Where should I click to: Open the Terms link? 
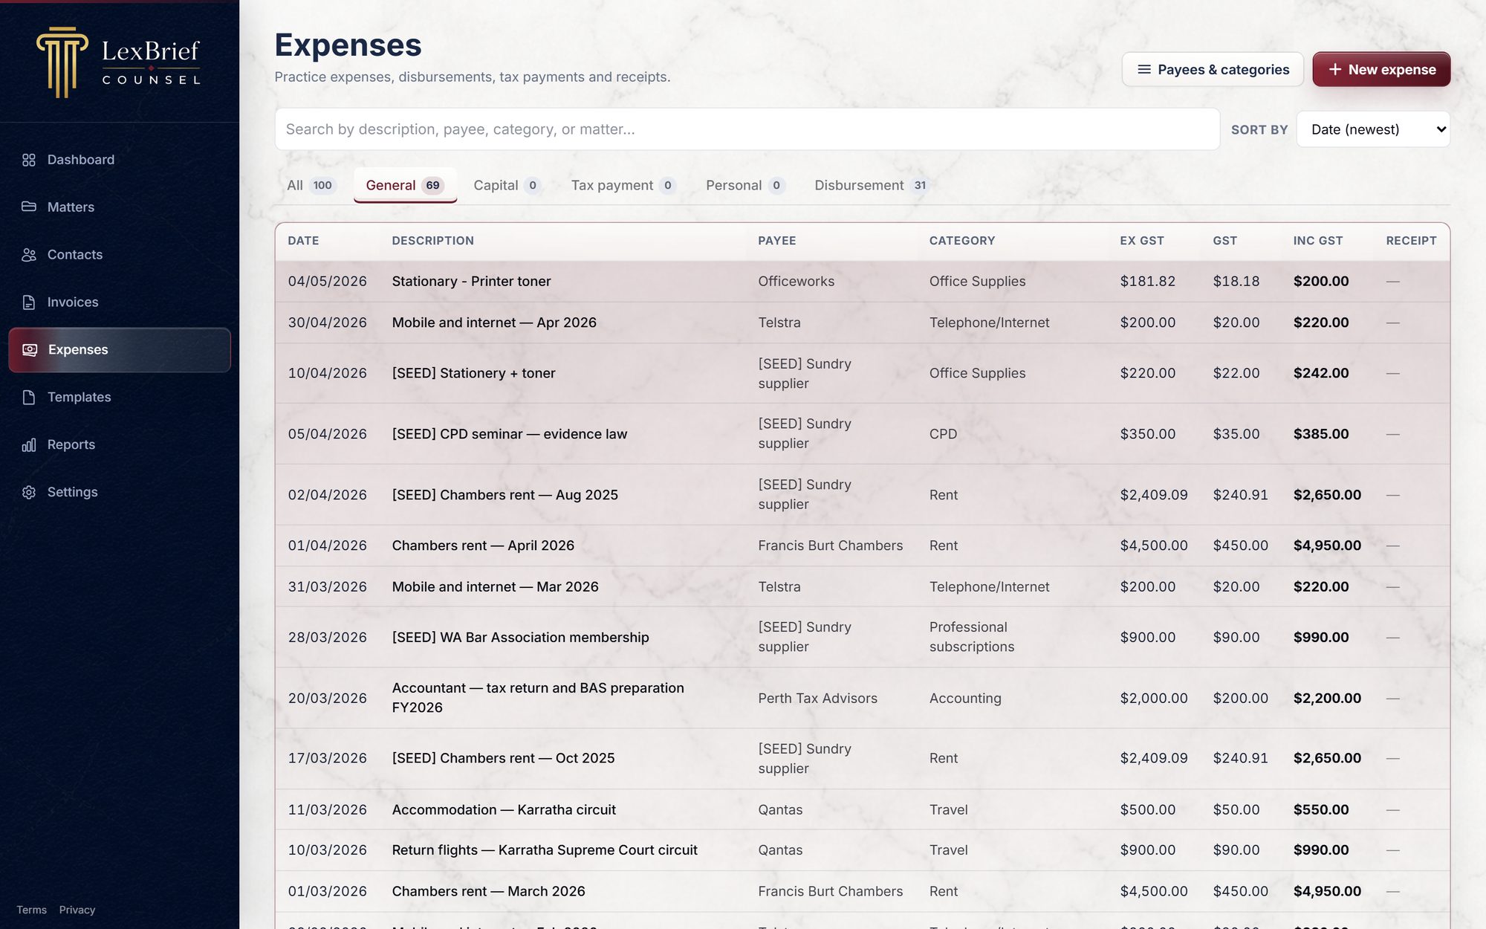tap(32, 910)
